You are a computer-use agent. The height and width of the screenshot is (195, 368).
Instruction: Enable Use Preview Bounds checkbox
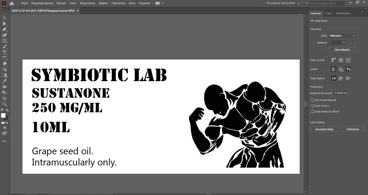pos(313,100)
